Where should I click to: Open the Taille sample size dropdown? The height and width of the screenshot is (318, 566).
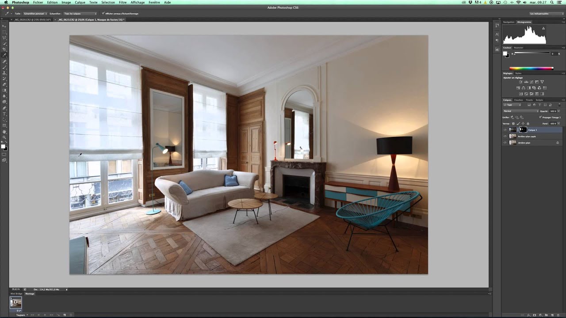click(x=35, y=14)
